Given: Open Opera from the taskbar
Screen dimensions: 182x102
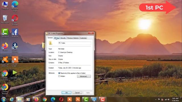Looking at the screenshot, I should (x=61, y=99).
